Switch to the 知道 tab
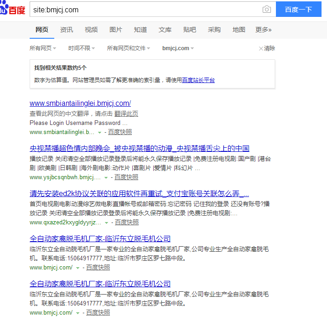The height and width of the screenshot is (326, 327). 140,30
